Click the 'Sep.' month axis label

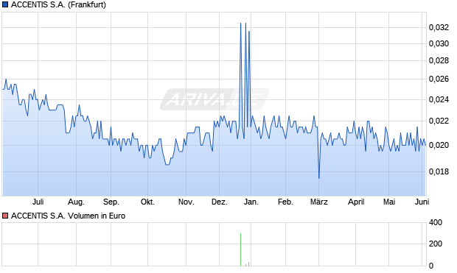click(111, 202)
